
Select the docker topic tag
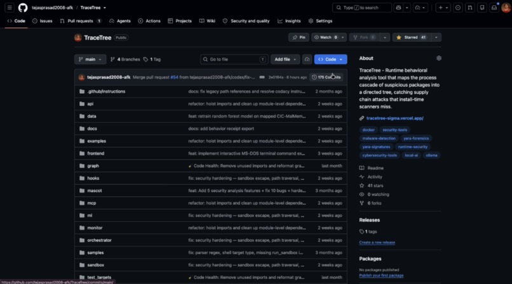click(x=368, y=130)
